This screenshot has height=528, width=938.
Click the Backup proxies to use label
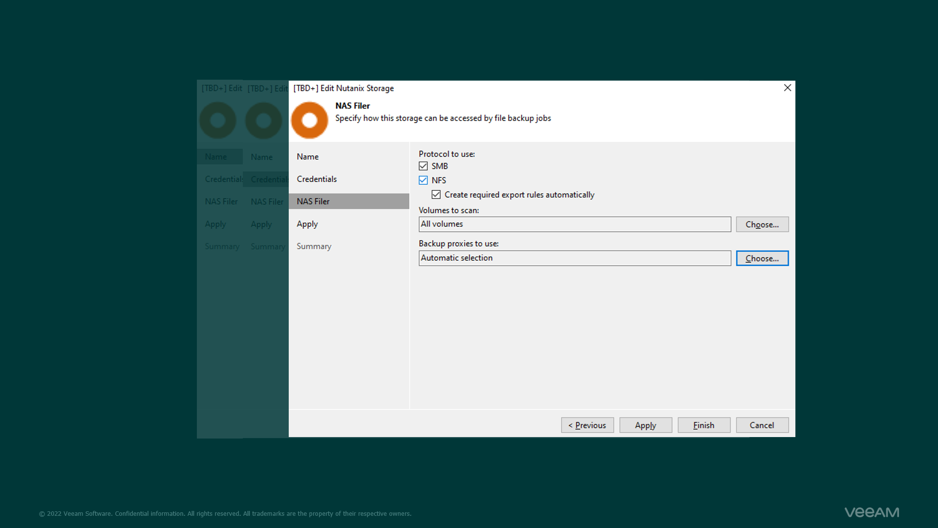tap(458, 244)
